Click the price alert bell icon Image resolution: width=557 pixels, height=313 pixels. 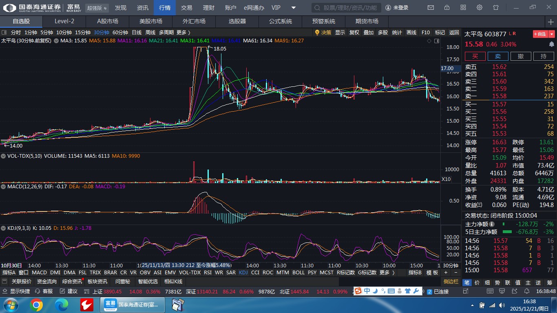[x=552, y=44]
